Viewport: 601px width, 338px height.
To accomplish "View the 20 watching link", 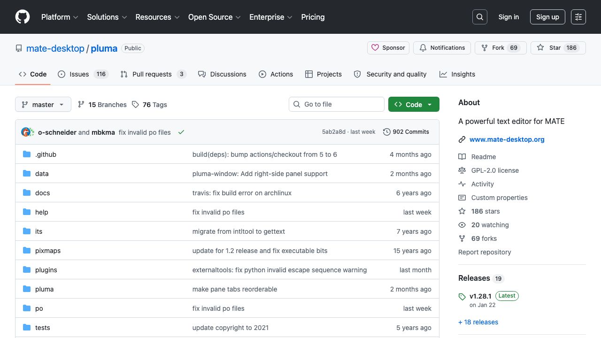I will [484, 225].
